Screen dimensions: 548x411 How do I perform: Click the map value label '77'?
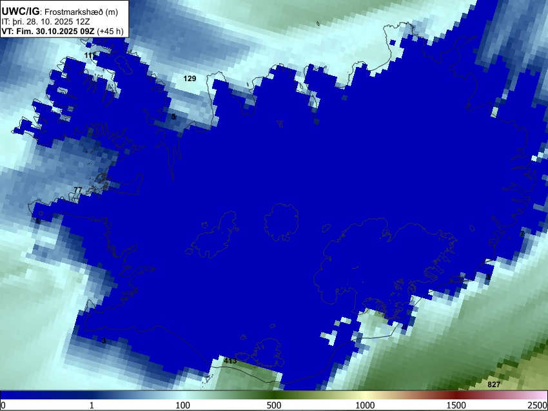click(78, 190)
